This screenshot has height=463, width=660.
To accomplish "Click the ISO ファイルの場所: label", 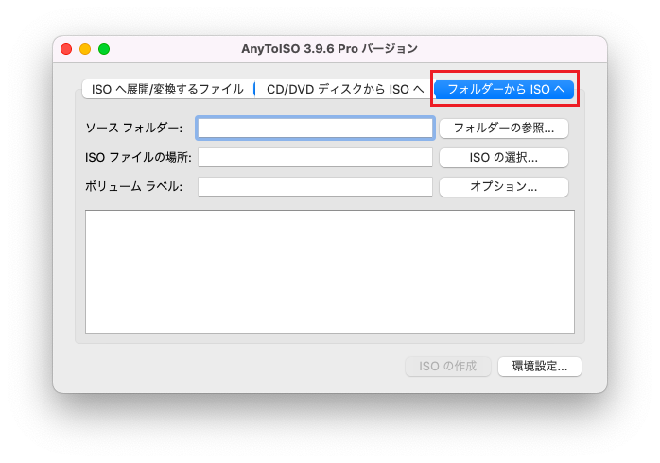I will [138, 157].
